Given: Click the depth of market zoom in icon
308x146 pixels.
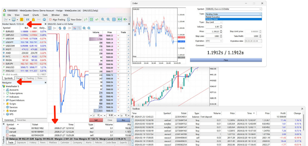Looking at the screenshot, I should (x=84, y=28).
